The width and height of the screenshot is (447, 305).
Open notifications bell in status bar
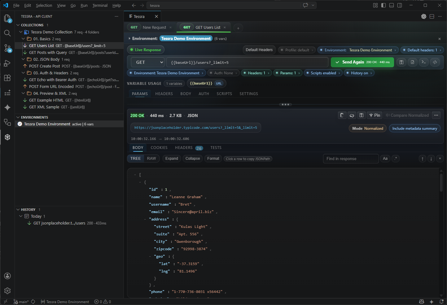441,302
